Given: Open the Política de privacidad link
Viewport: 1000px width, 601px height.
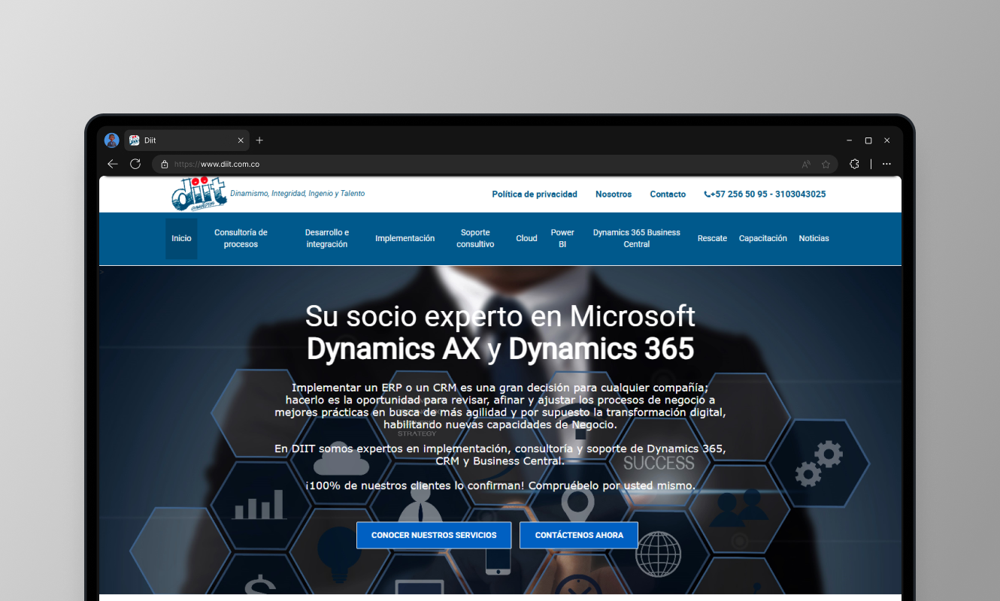Looking at the screenshot, I should click(535, 194).
